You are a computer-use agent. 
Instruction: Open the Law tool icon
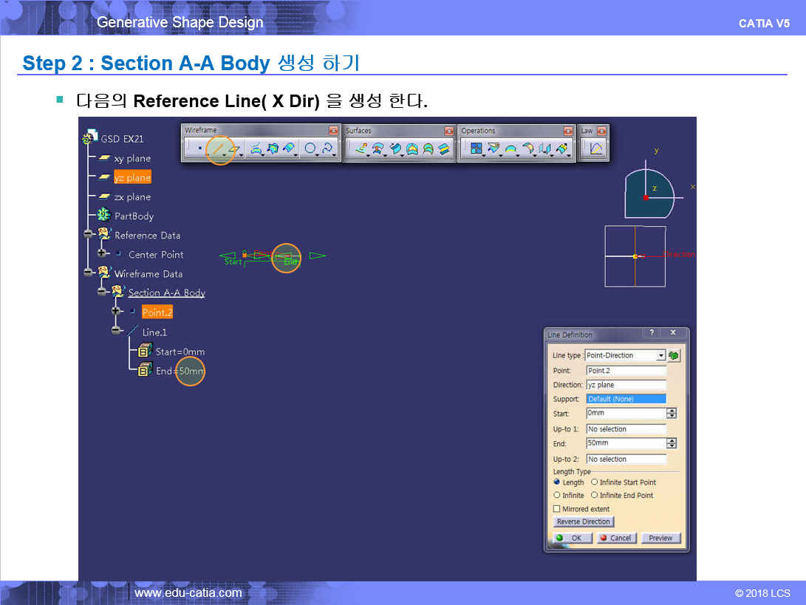click(x=596, y=149)
